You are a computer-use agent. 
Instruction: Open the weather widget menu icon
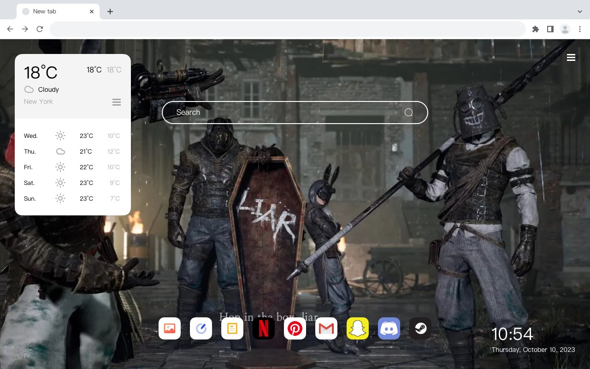pos(117,102)
